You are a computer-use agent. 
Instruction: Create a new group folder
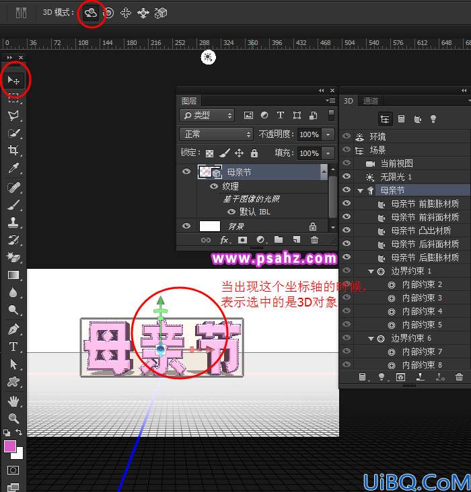click(x=279, y=240)
